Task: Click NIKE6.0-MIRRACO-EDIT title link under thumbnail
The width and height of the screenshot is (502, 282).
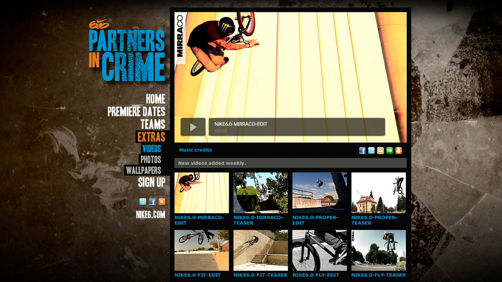Action: pos(200,220)
